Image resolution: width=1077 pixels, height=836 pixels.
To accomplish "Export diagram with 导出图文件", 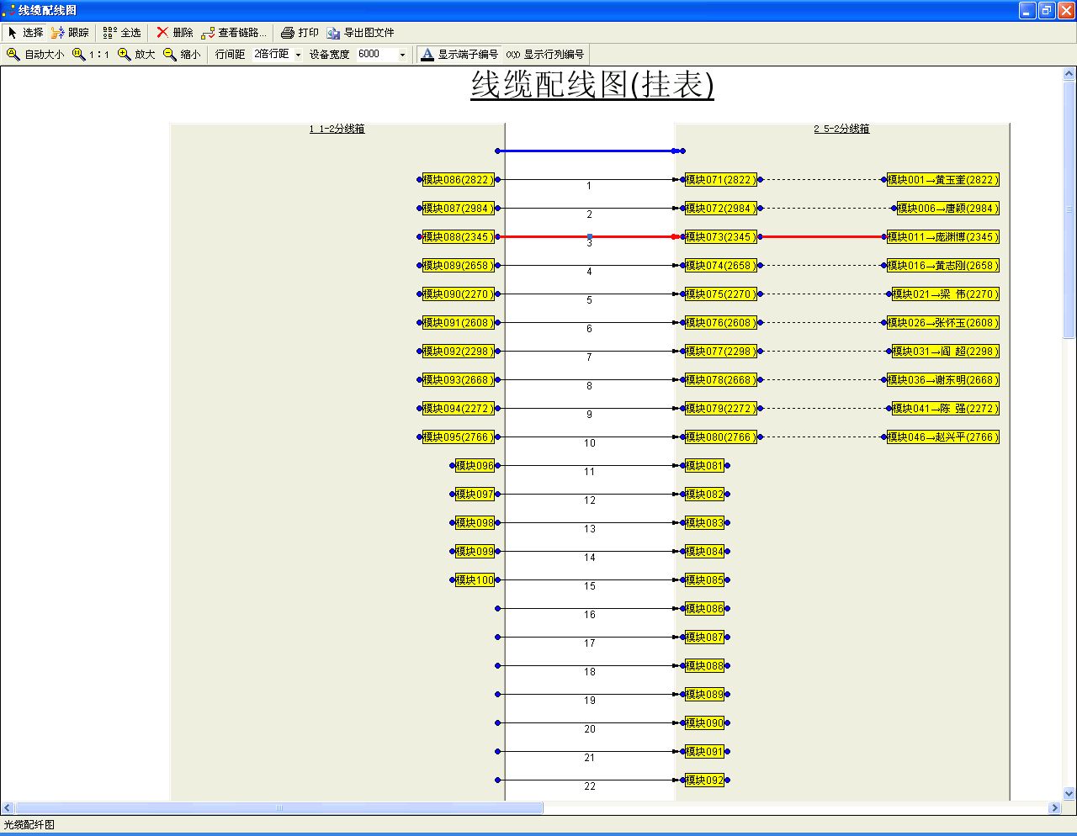I will tap(360, 33).
